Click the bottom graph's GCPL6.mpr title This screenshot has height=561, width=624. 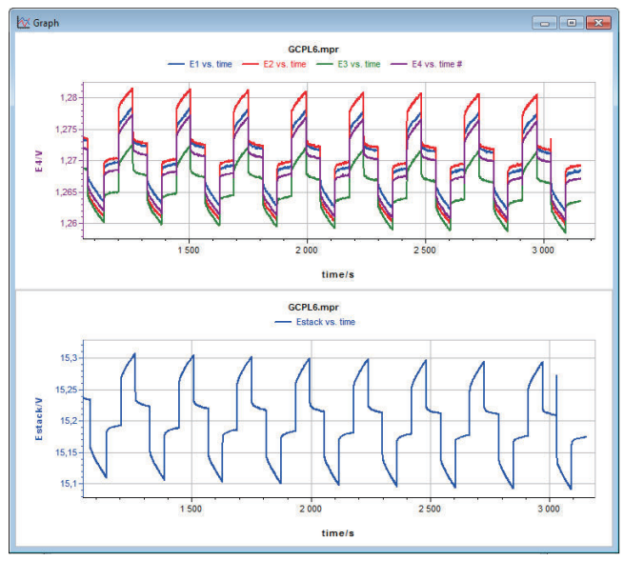tap(313, 310)
